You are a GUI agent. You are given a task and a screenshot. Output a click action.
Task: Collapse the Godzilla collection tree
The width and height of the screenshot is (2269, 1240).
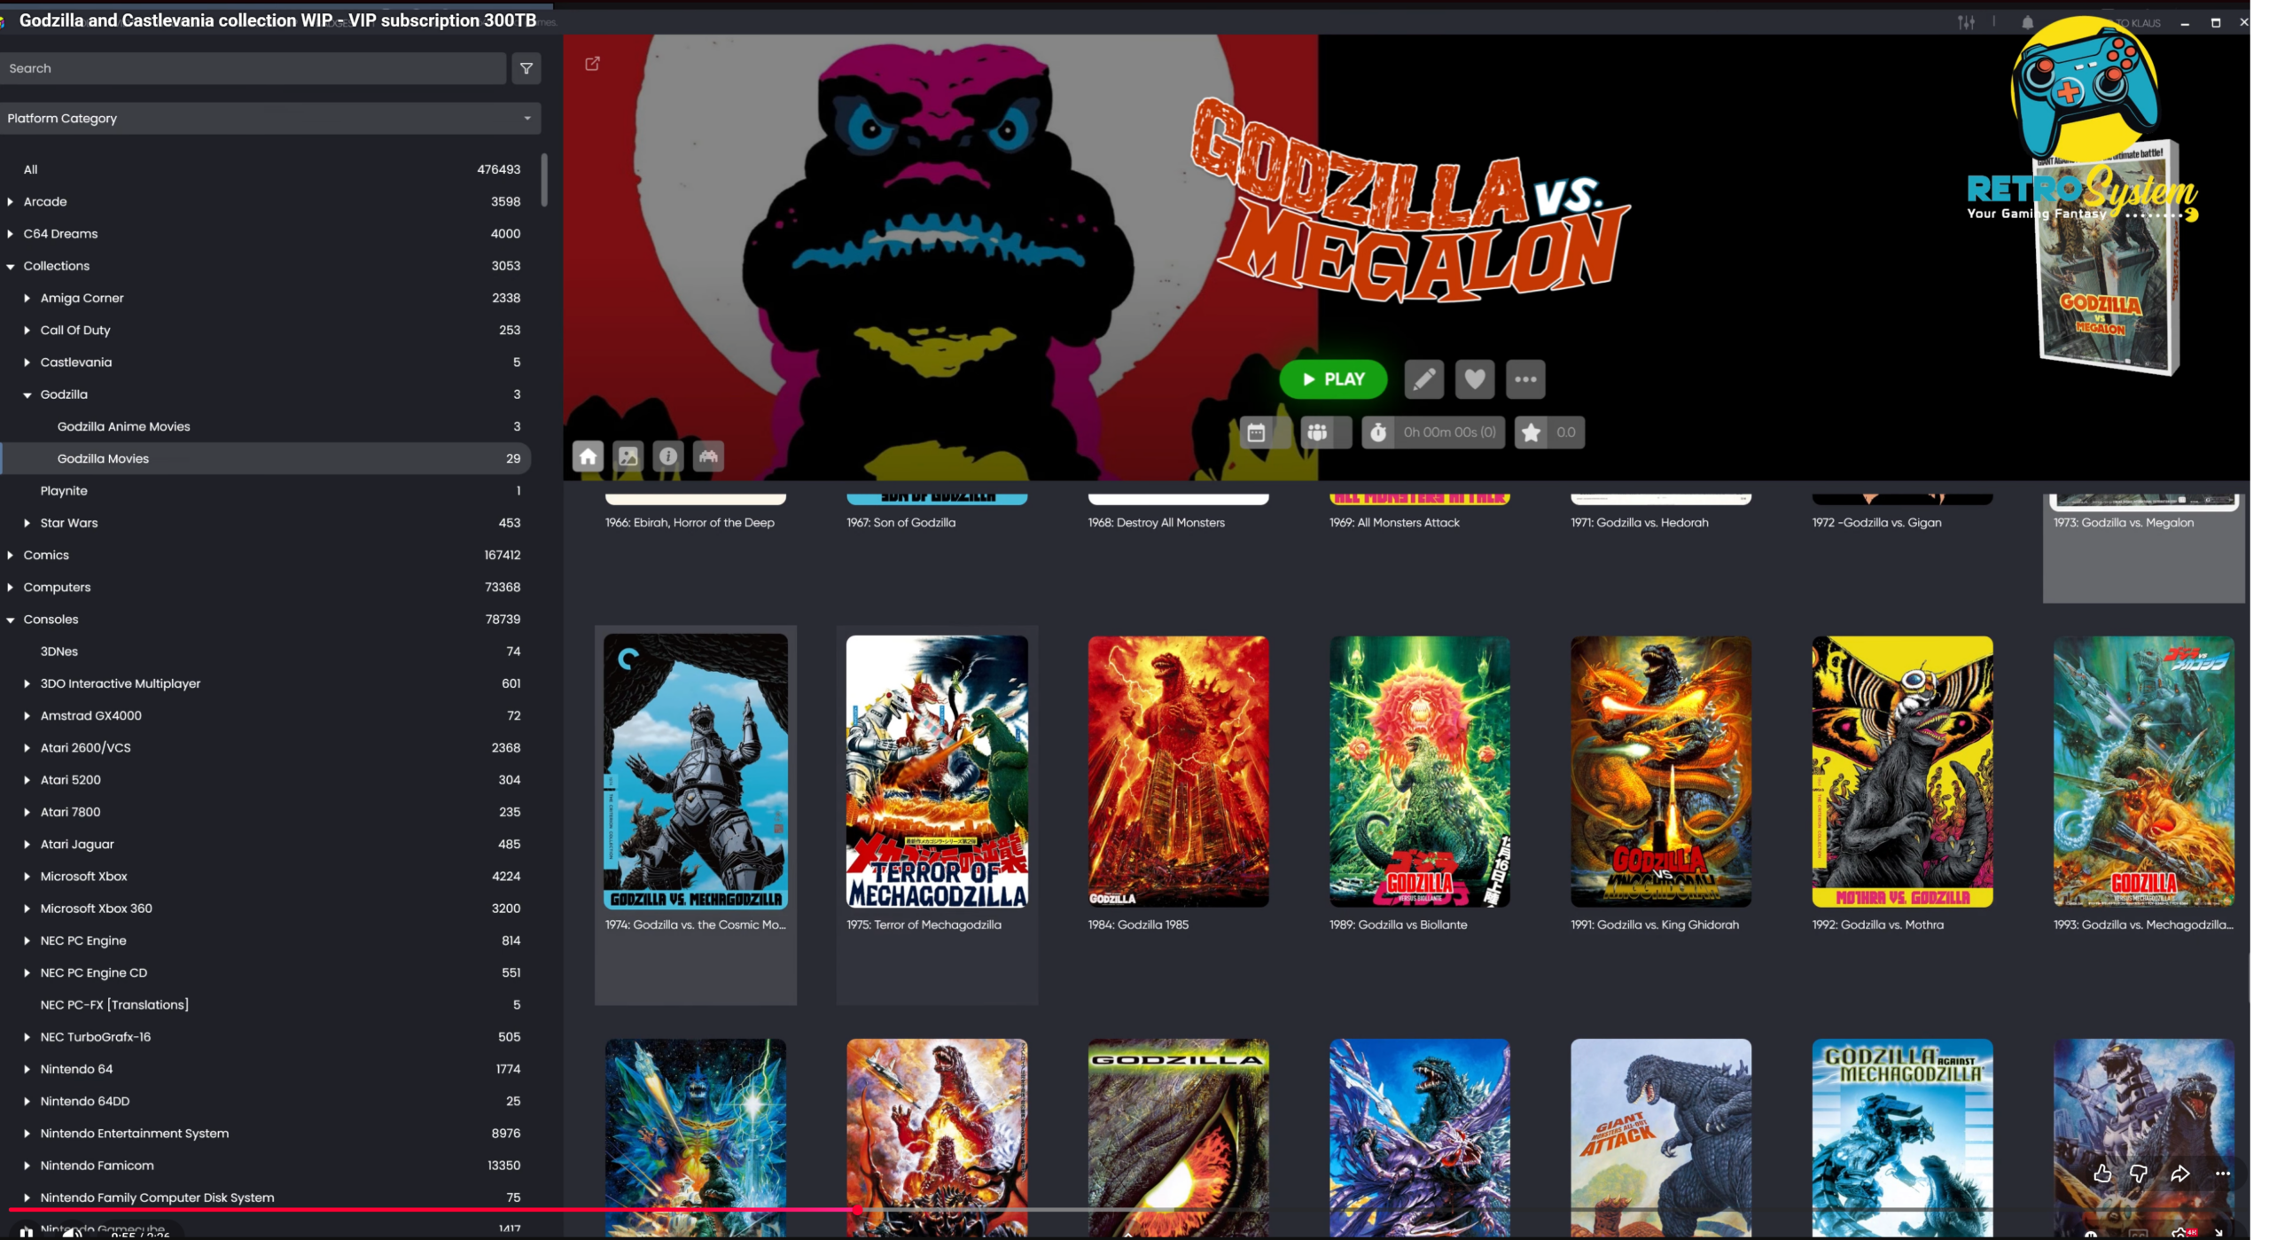tap(27, 395)
